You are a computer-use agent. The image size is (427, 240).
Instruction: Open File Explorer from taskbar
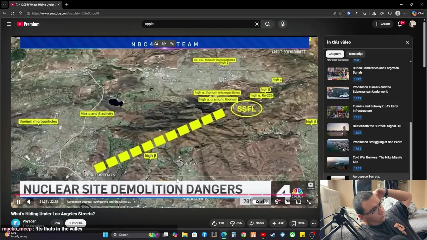click(x=184, y=235)
